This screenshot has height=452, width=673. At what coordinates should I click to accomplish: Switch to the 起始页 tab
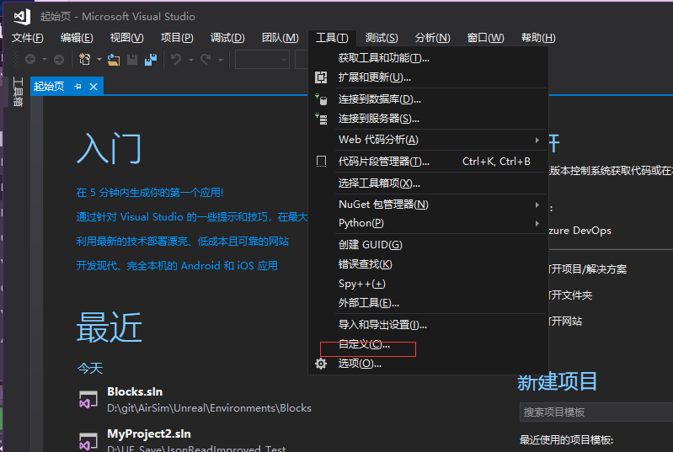point(49,87)
